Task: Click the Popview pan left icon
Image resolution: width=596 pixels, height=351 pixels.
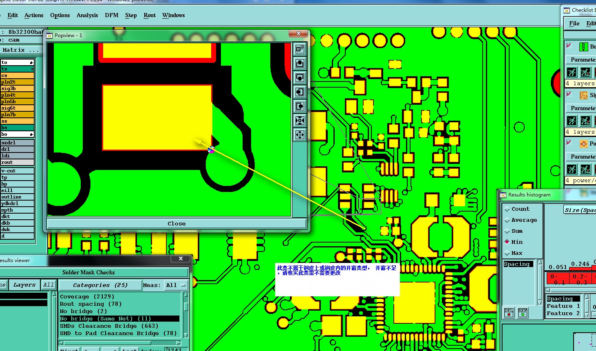Action: [x=300, y=92]
